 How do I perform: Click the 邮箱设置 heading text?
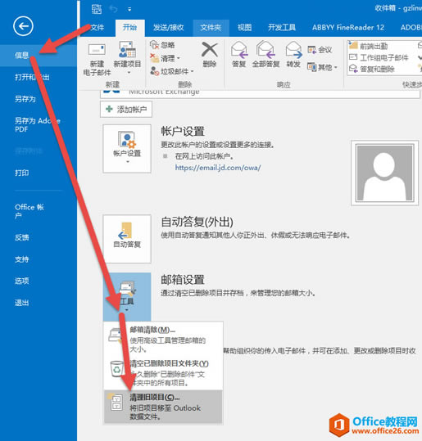(183, 280)
